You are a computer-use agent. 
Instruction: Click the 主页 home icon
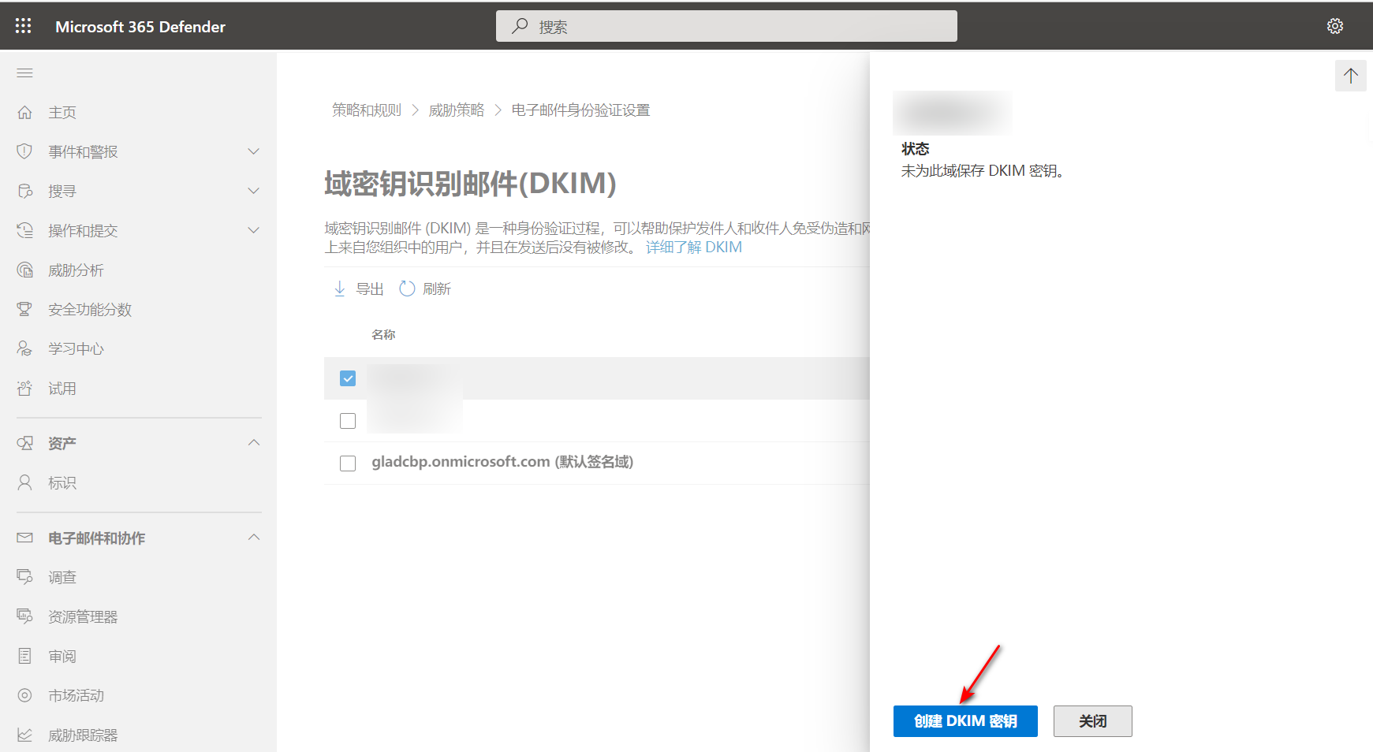[24, 112]
